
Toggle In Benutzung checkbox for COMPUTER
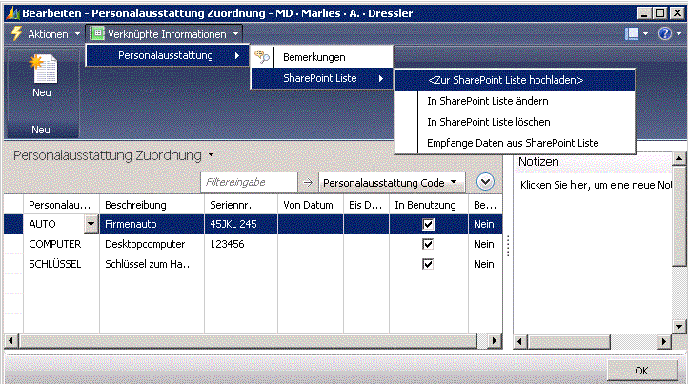pos(428,244)
